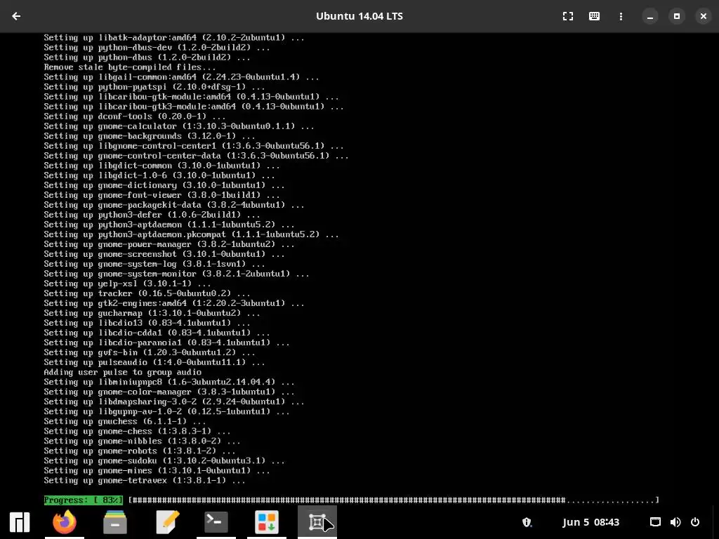The image size is (719, 539).
Task: Click line 'Setting up gnome-screenshot'
Action: pos(164,254)
